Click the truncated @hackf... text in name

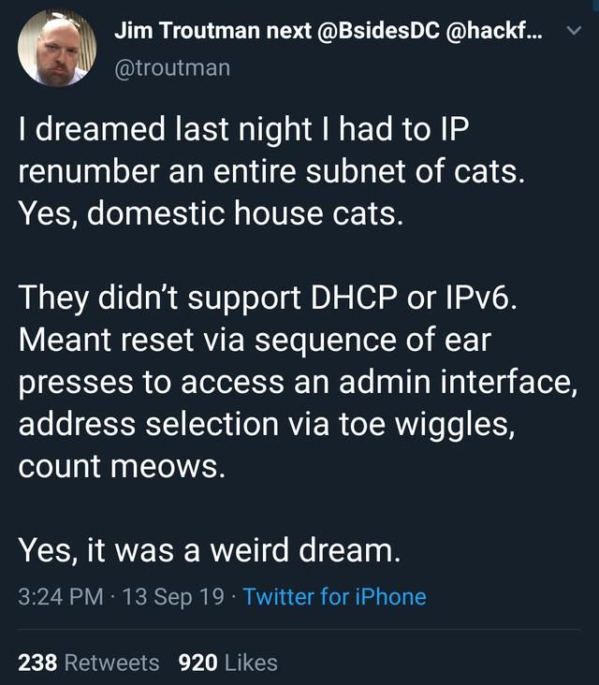point(494,31)
